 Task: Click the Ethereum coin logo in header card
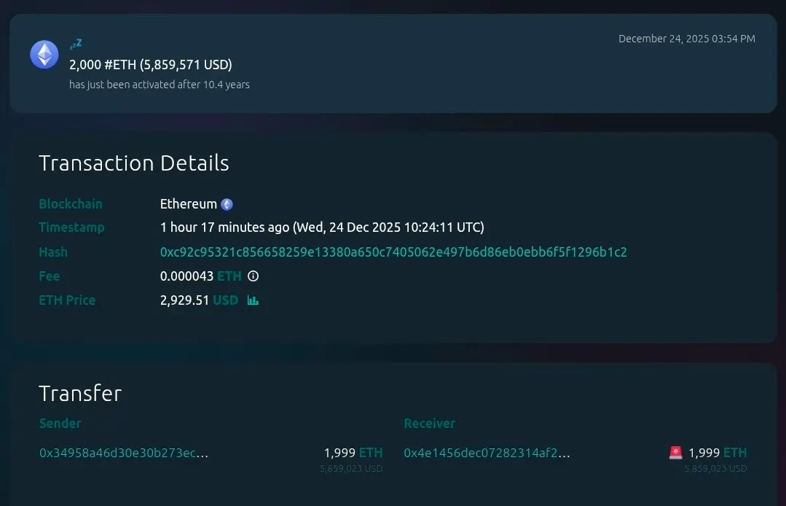point(44,54)
